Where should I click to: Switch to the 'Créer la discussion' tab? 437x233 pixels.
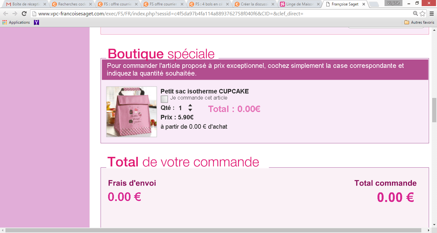[x=253, y=4]
